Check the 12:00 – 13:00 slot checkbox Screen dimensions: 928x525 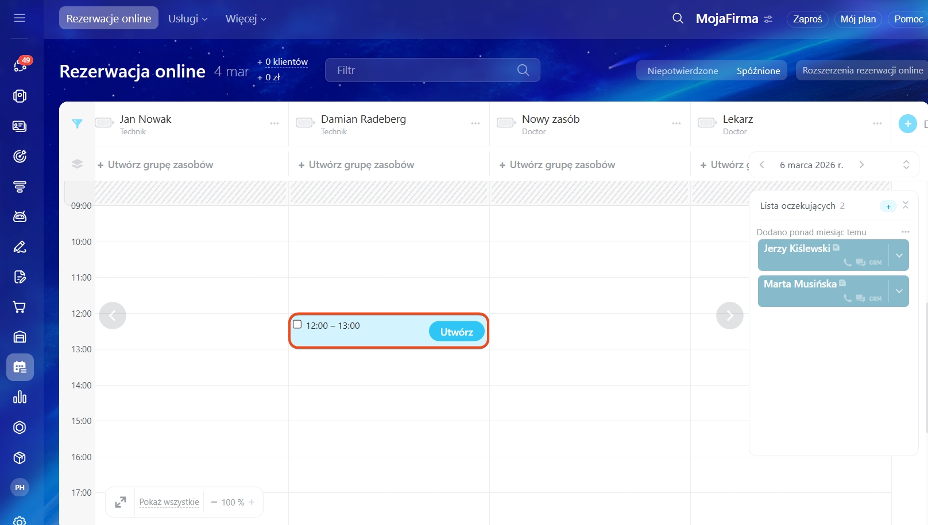[x=297, y=325]
